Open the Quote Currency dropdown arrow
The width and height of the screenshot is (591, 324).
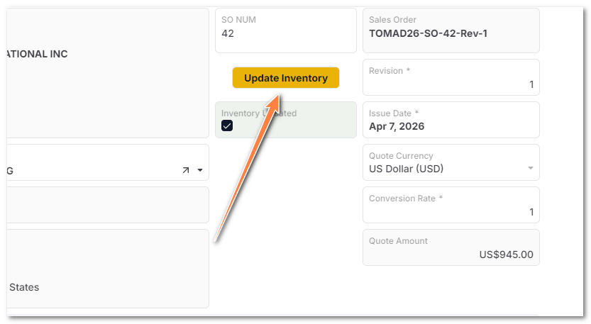point(530,168)
